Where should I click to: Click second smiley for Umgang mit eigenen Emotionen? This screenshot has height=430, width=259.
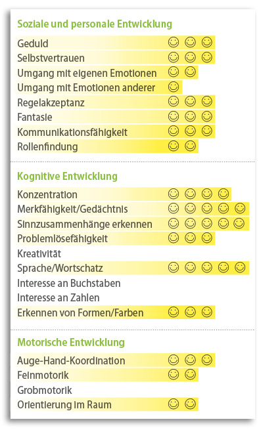(190, 72)
